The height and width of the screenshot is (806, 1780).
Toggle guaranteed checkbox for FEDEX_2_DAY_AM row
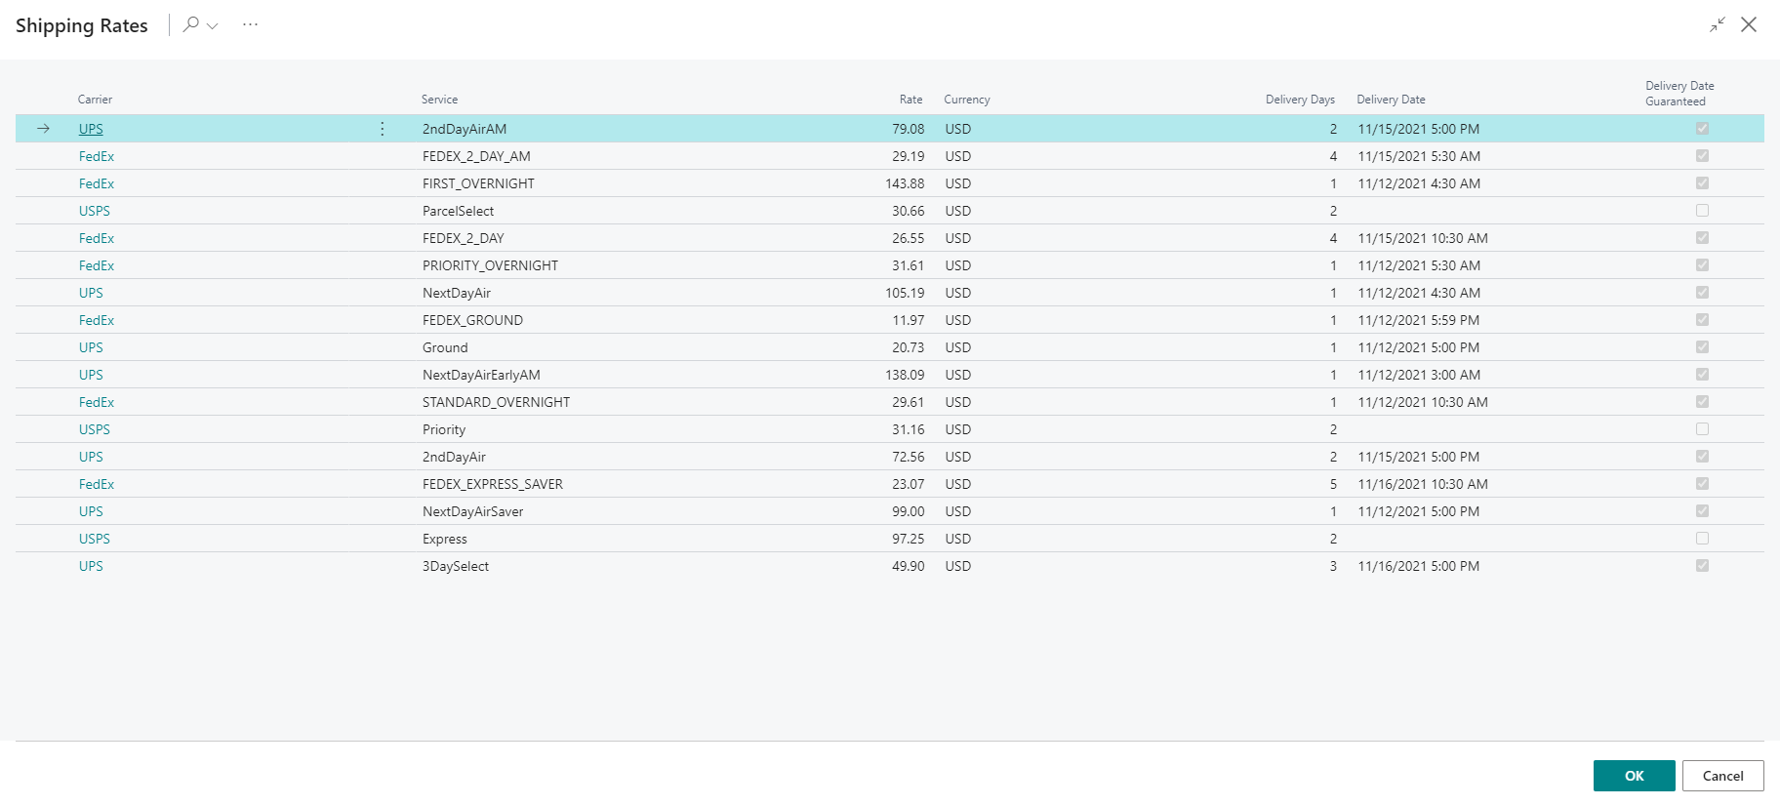click(x=1702, y=156)
